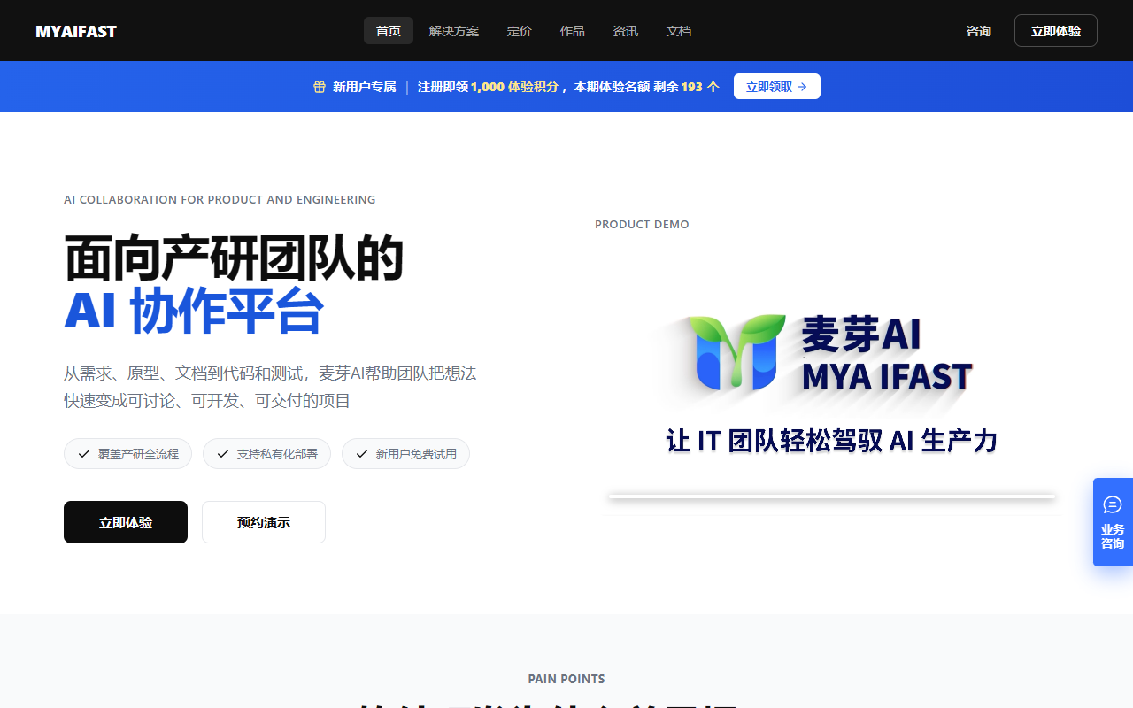This screenshot has width=1133, height=708.
Task: Click the 业务咨询 floating widget label
Action: [1113, 536]
